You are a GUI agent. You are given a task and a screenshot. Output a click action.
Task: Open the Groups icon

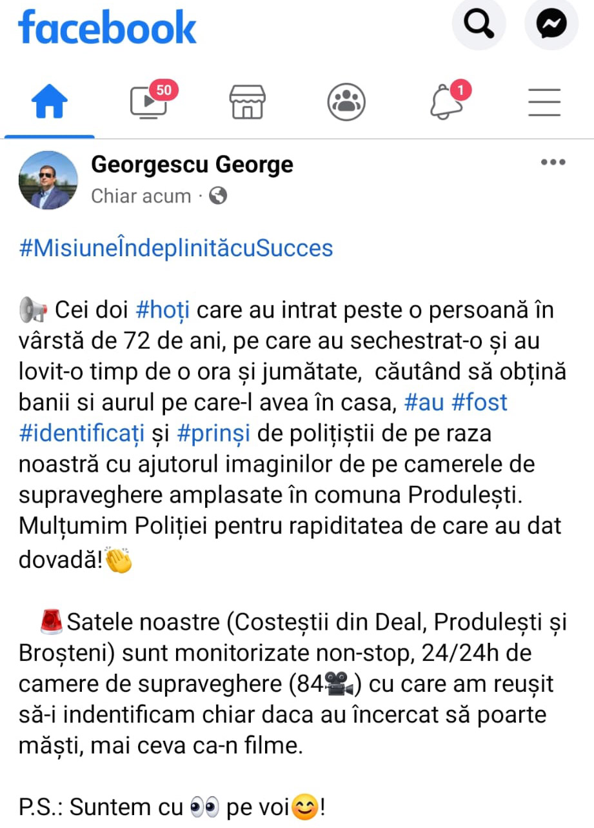point(346,102)
